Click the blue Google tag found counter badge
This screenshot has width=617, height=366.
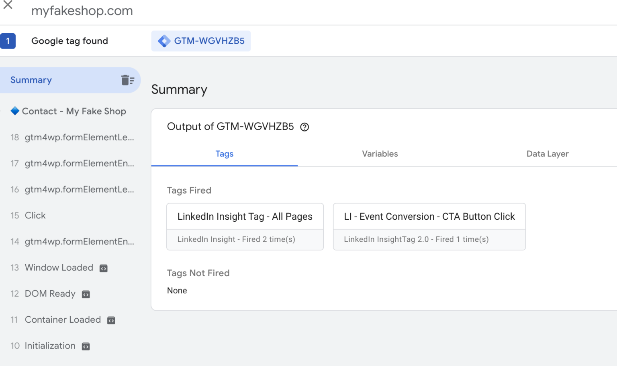point(8,40)
